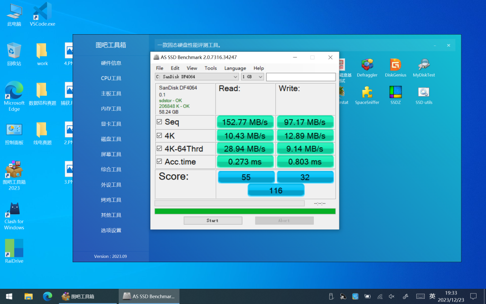Select the 数据结构真题 folder
486x304 pixels.
click(42, 94)
